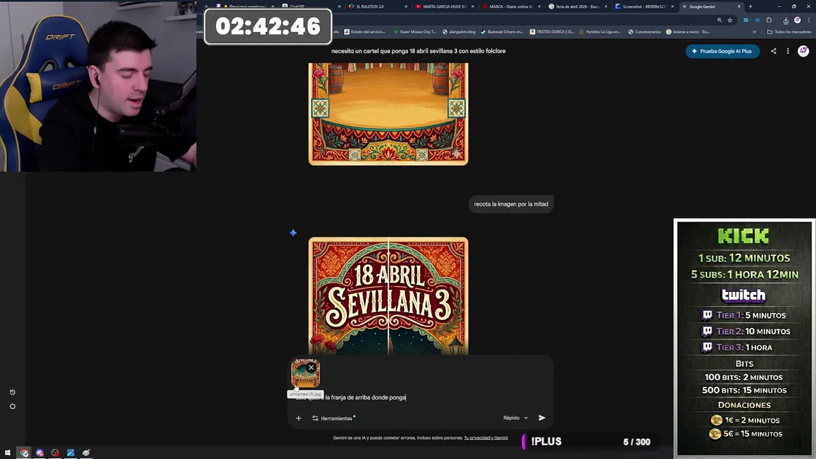Screen dimensions: 816x459
Task: Open a new browser tab
Action: 750,6
